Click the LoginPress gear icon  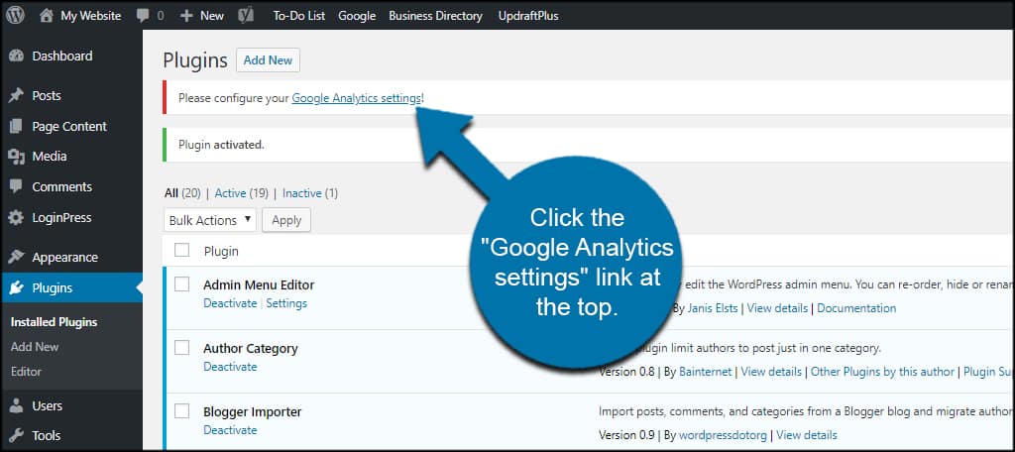(16, 218)
